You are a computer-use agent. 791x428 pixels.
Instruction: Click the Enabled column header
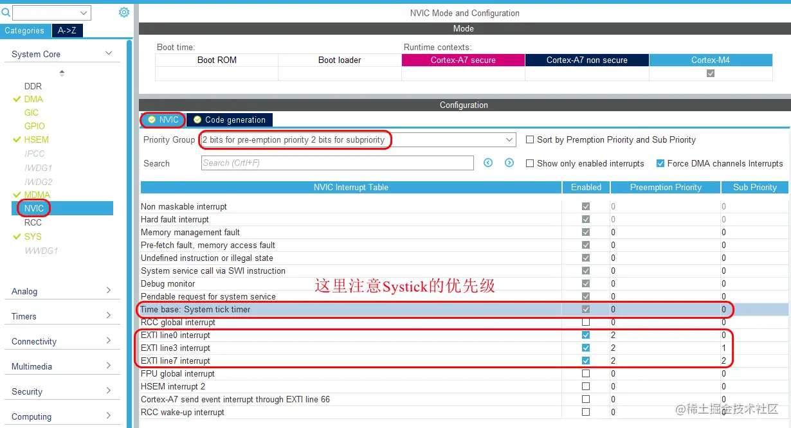pos(586,187)
